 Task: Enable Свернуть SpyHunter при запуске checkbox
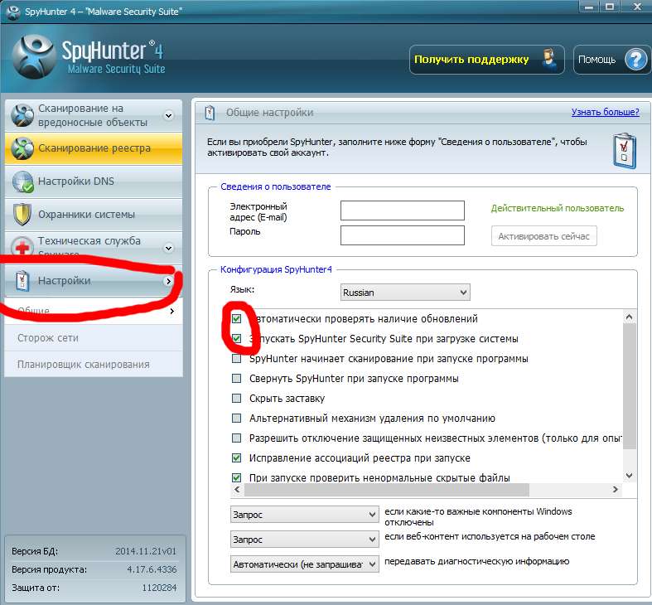point(237,378)
